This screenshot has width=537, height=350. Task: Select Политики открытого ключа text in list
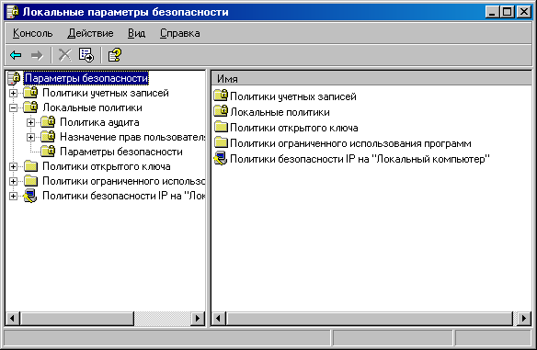pos(294,128)
